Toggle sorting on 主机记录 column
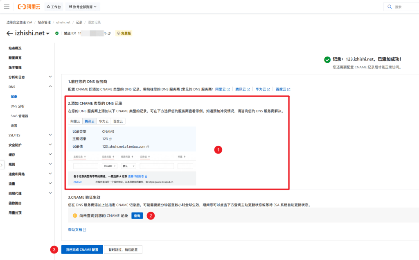The height and width of the screenshot is (260, 419). coord(85,157)
